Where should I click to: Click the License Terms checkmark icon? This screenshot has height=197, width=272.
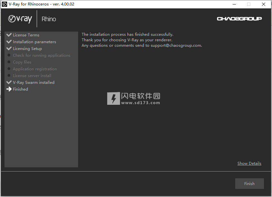click(9, 35)
